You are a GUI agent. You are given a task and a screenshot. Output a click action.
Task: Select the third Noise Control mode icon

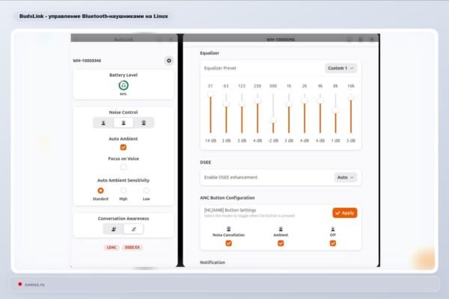(144, 123)
